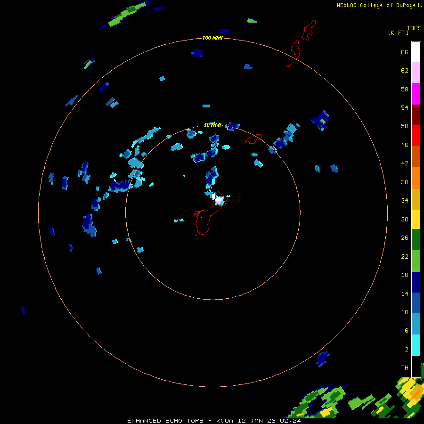Click the white high-top echo over the island
Image resolution: width=424 pixels, height=424 pixels.
219,200
